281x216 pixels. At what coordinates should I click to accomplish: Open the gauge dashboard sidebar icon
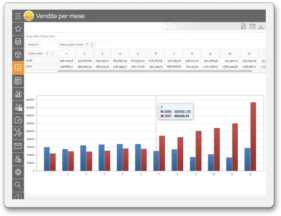point(18,120)
